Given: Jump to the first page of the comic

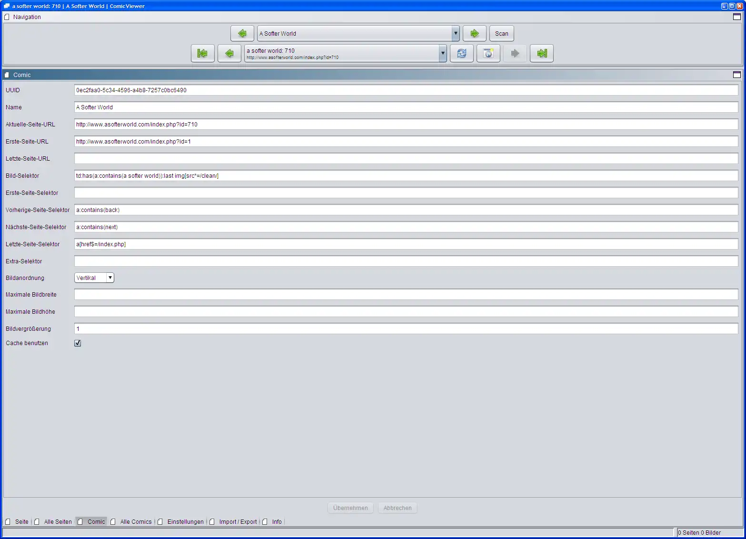Looking at the screenshot, I should (x=203, y=53).
